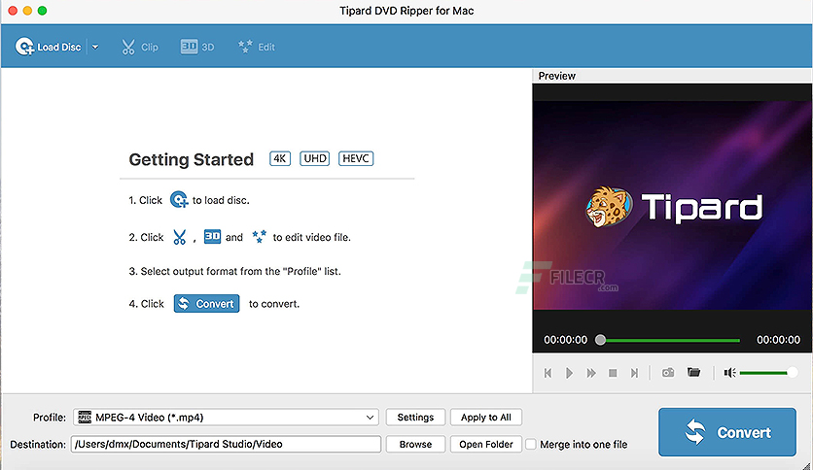Click the Destination path field
The width and height of the screenshot is (813, 470).
pyautogui.click(x=226, y=444)
